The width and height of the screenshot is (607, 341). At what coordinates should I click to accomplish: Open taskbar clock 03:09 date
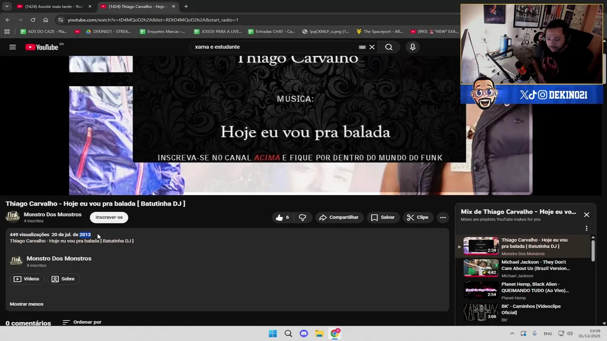click(589, 333)
